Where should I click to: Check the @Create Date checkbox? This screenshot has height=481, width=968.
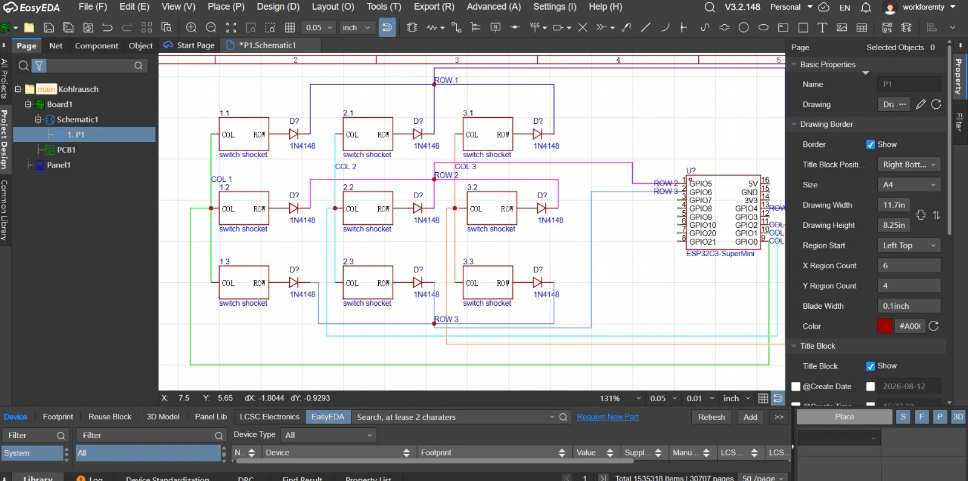pyautogui.click(x=796, y=387)
